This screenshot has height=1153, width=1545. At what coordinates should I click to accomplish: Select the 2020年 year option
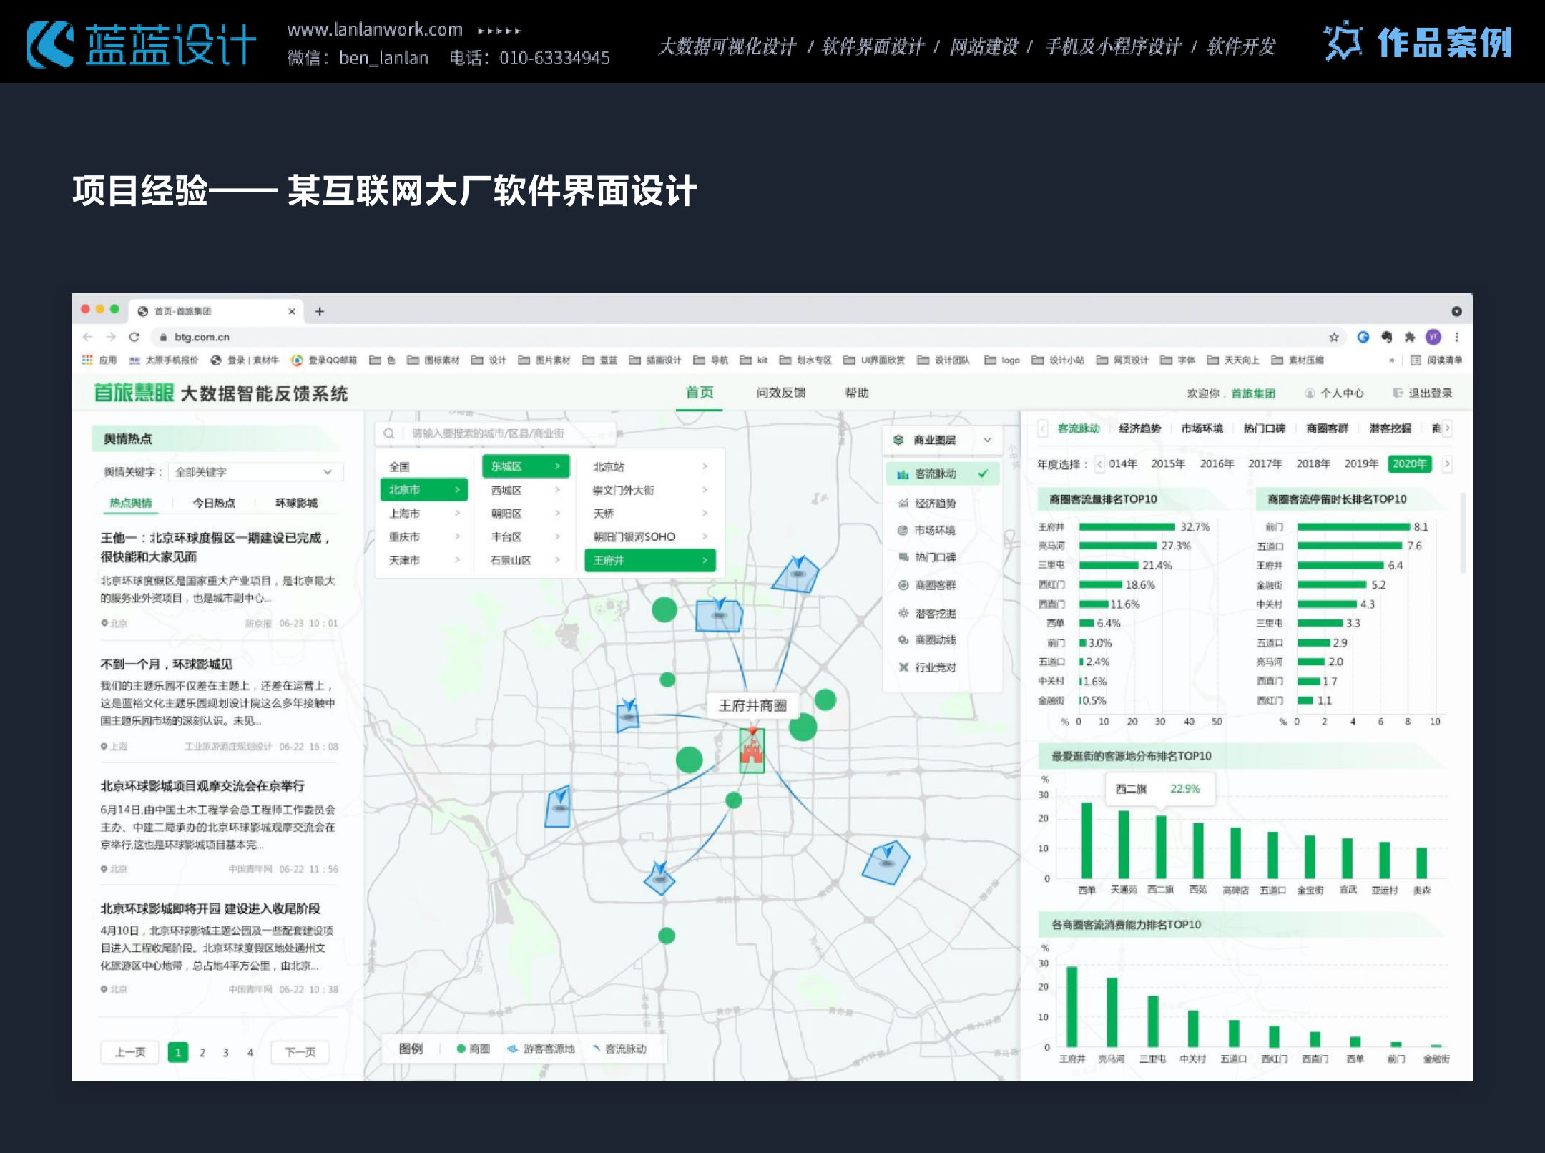(x=1409, y=463)
